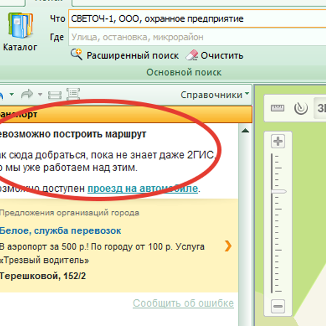
Task: Click the Основной поиск group label
Action: pyautogui.click(x=184, y=72)
